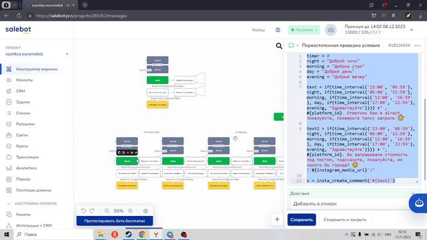
Task: Open the block flag type dropdown
Action: [294, 45]
